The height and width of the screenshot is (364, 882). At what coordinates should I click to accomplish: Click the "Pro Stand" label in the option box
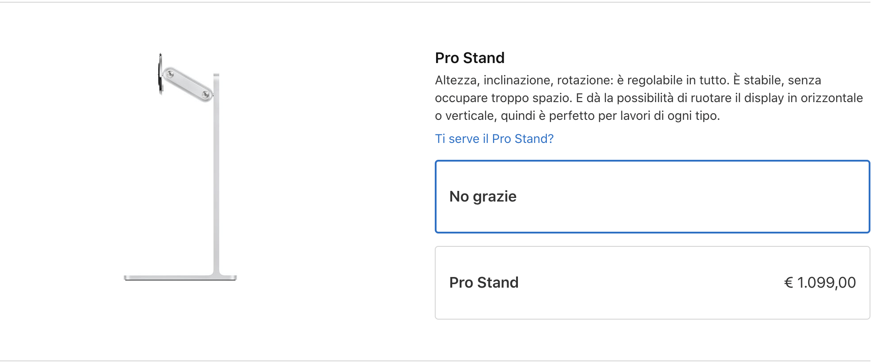click(x=484, y=283)
